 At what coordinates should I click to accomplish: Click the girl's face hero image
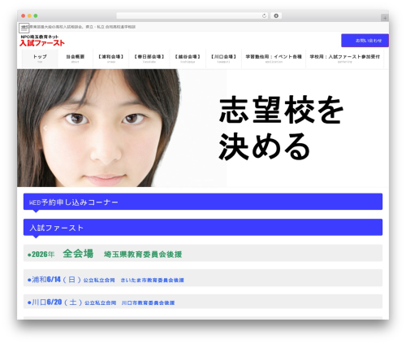pos(99,128)
